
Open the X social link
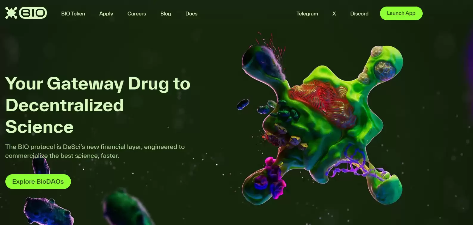pos(334,14)
